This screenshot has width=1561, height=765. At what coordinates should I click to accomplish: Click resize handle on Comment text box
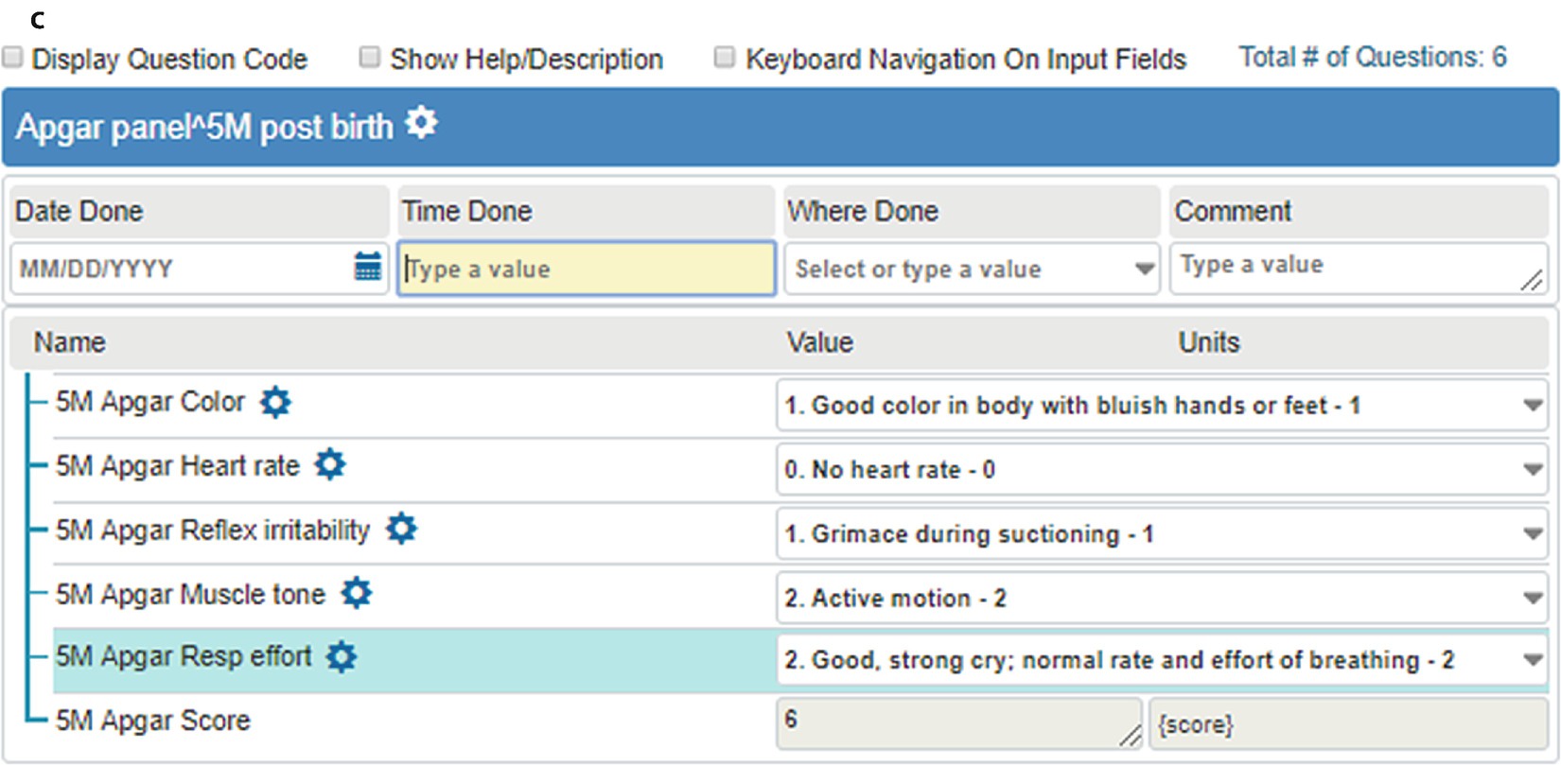point(1532,281)
